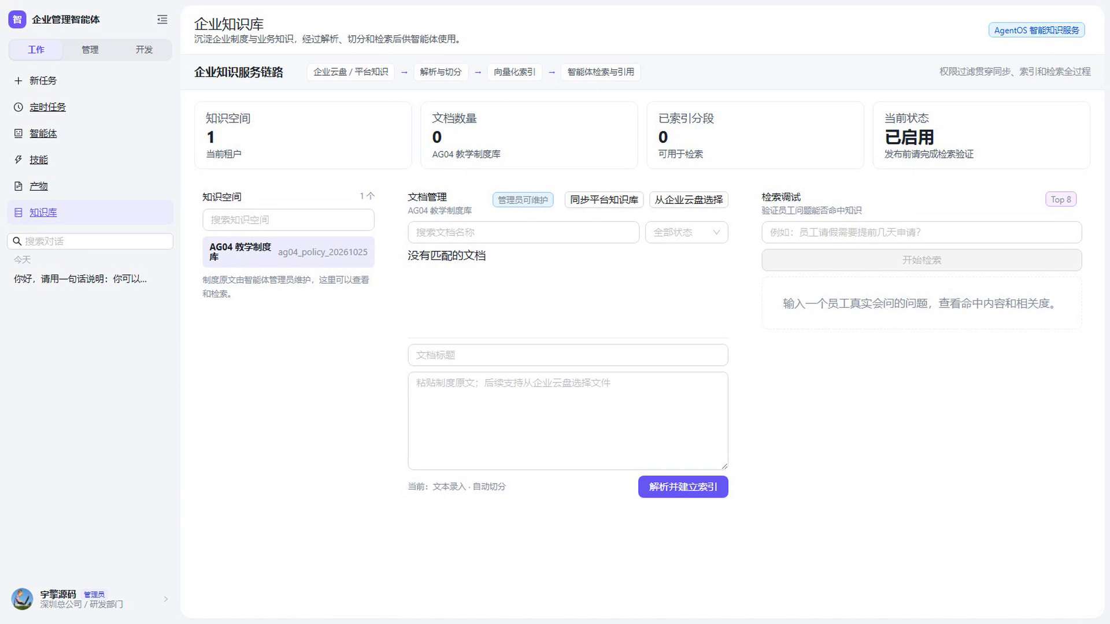1110x624 pixels.
Task: Focus the 搜索知识空间 field
Action: (x=288, y=220)
